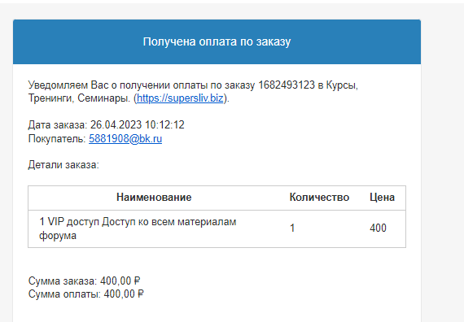
Task: Click the 'Наименование' column header
Action: pos(154,198)
